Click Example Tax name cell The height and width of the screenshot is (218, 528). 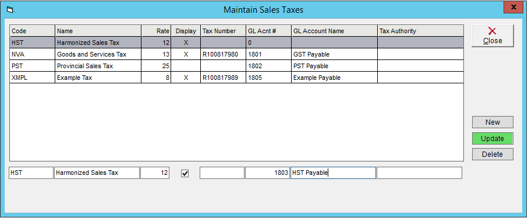click(x=98, y=78)
